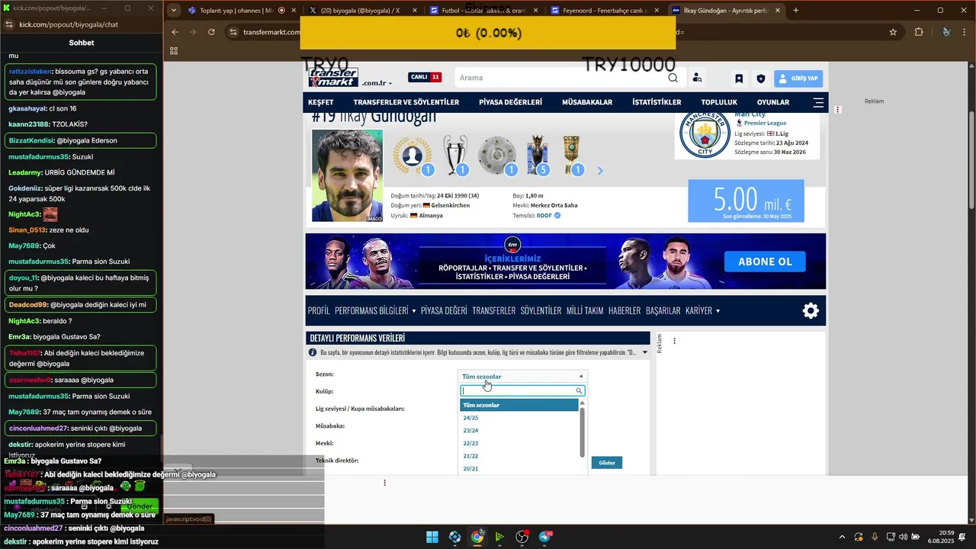Viewport: 976px width, 549px height.
Task: Switch to the PROFİL player tab
Action: 319,310
